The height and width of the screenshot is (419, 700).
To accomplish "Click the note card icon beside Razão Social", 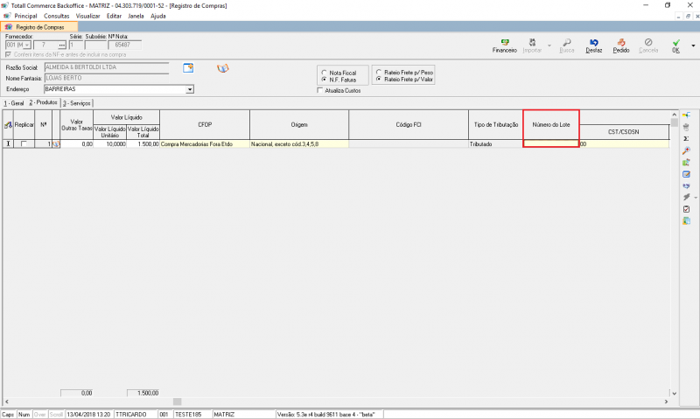I will point(187,68).
